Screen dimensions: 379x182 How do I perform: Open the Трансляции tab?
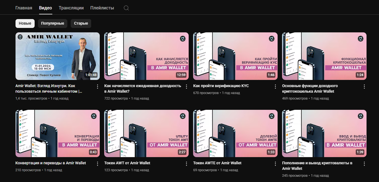71,8
